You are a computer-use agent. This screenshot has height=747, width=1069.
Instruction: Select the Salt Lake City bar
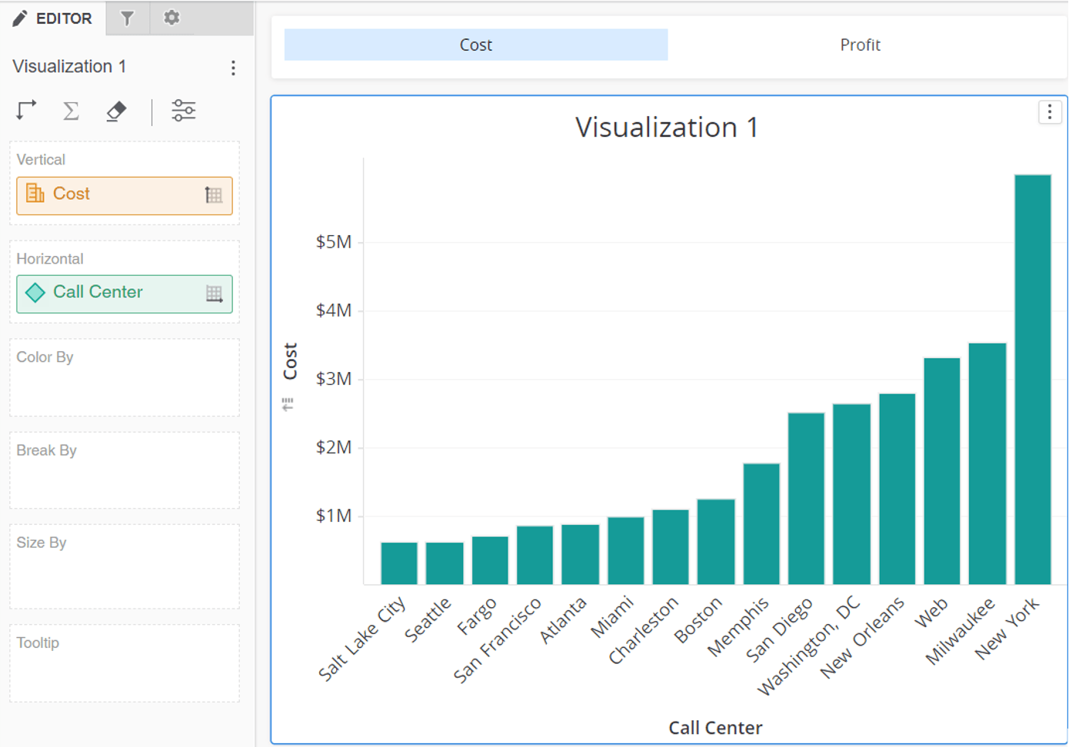click(x=399, y=563)
